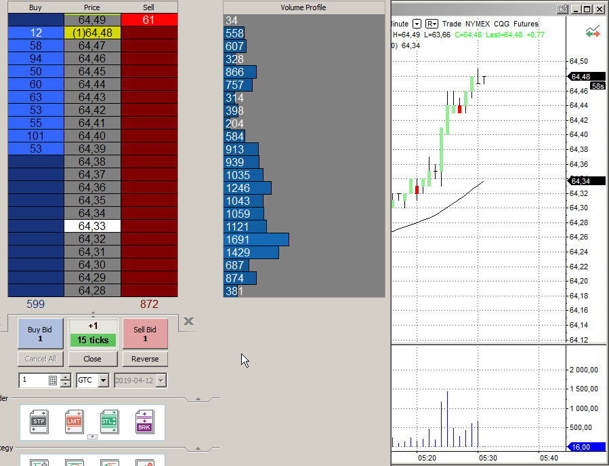Click the Sell cell in the 64,45 row
The height and width of the screenshot is (466, 609).
(x=149, y=72)
